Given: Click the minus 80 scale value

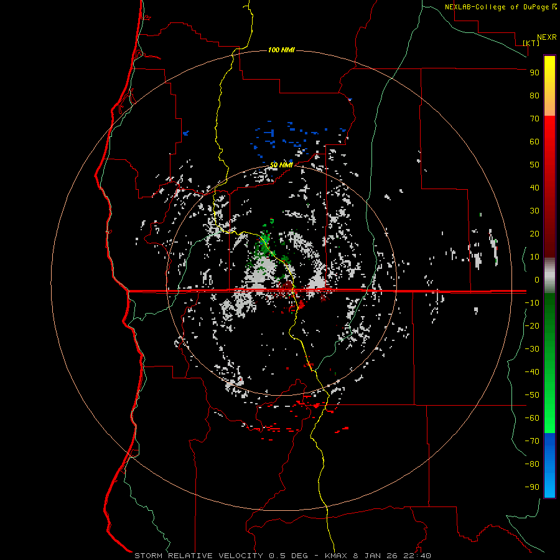Looking at the screenshot, I should [532, 464].
